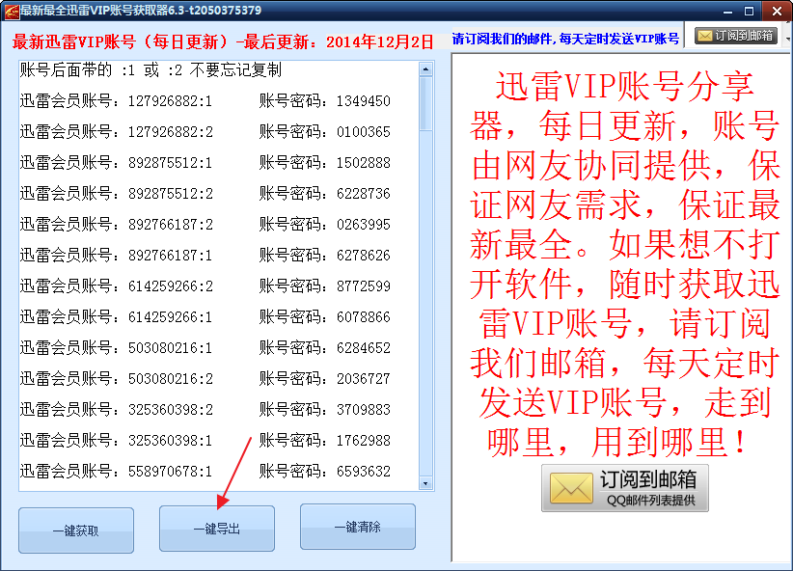
Task: Click the blue text 请订阅我们的邮件
Action: (x=505, y=39)
